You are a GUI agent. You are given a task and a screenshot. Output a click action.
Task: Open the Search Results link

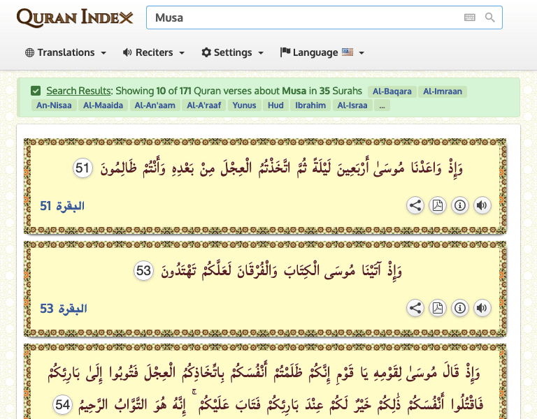(x=79, y=91)
